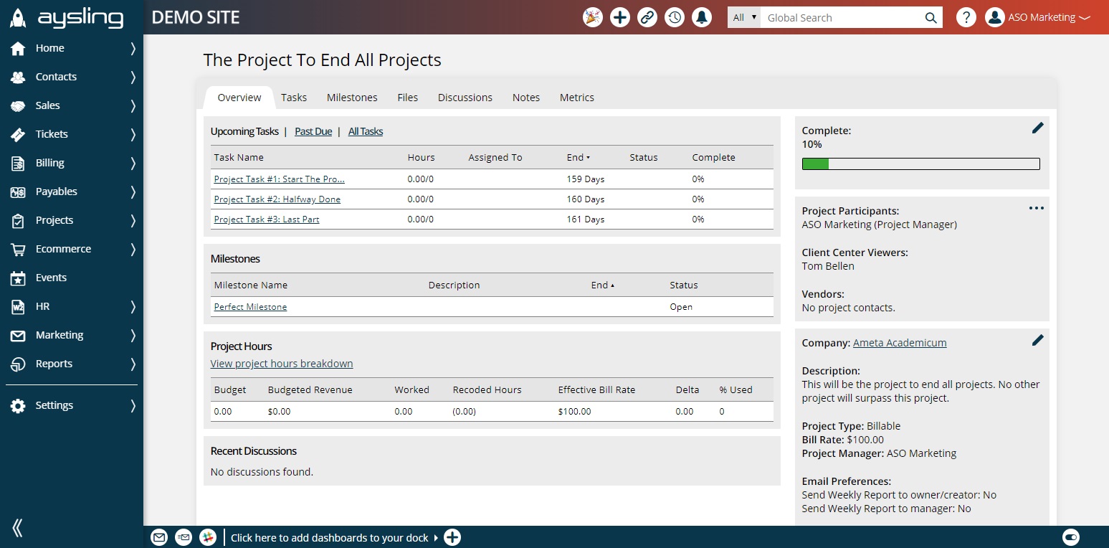
Task: Open the recent history clock icon
Action: tap(675, 17)
